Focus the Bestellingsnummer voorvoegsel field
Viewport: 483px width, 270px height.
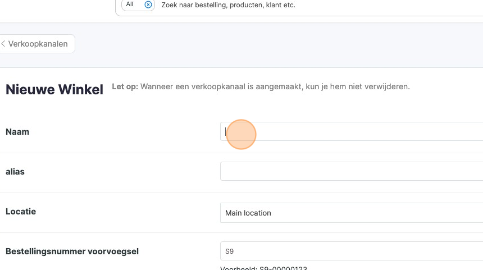352,251
